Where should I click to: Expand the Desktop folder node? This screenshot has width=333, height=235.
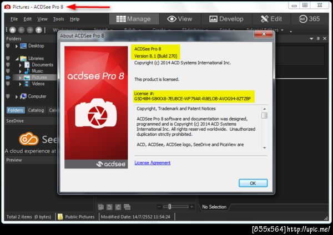point(16,46)
